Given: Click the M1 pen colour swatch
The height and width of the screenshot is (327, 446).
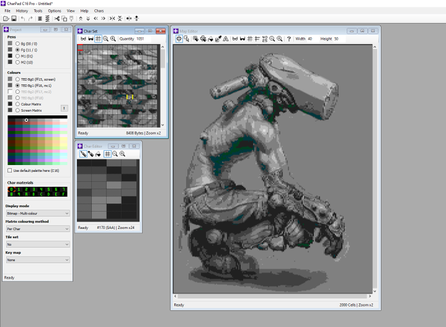Looking at the screenshot, I should pyautogui.click(x=10, y=56).
